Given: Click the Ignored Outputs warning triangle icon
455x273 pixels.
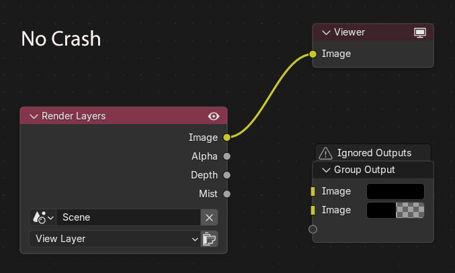Looking at the screenshot, I should pyautogui.click(x=325, y=153).
